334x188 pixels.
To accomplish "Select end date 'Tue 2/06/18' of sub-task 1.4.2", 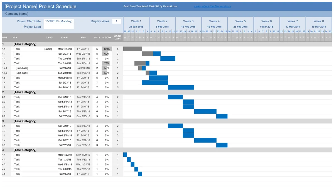I will point(83,73).
